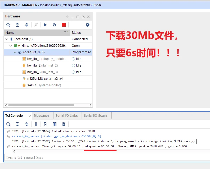Select XADC (System Monitor) item
The width and height of the screenshot is (210, 169).
48,85
